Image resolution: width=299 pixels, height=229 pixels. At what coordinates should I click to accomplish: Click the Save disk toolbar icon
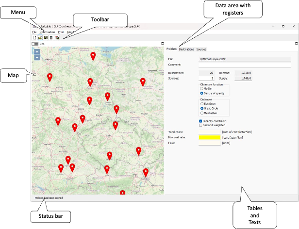(x=45, y=37)
